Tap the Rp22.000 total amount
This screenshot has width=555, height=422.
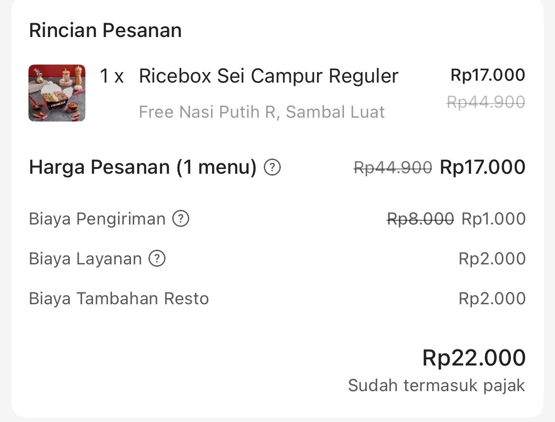474,357
